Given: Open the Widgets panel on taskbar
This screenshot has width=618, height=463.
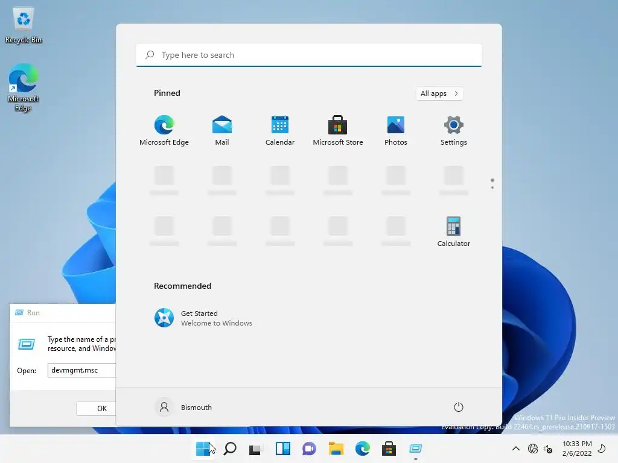Looking at the screenshot, I should coord(282,449).
